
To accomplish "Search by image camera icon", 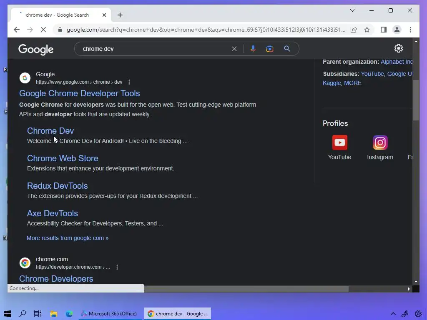I will click(270, 49).
